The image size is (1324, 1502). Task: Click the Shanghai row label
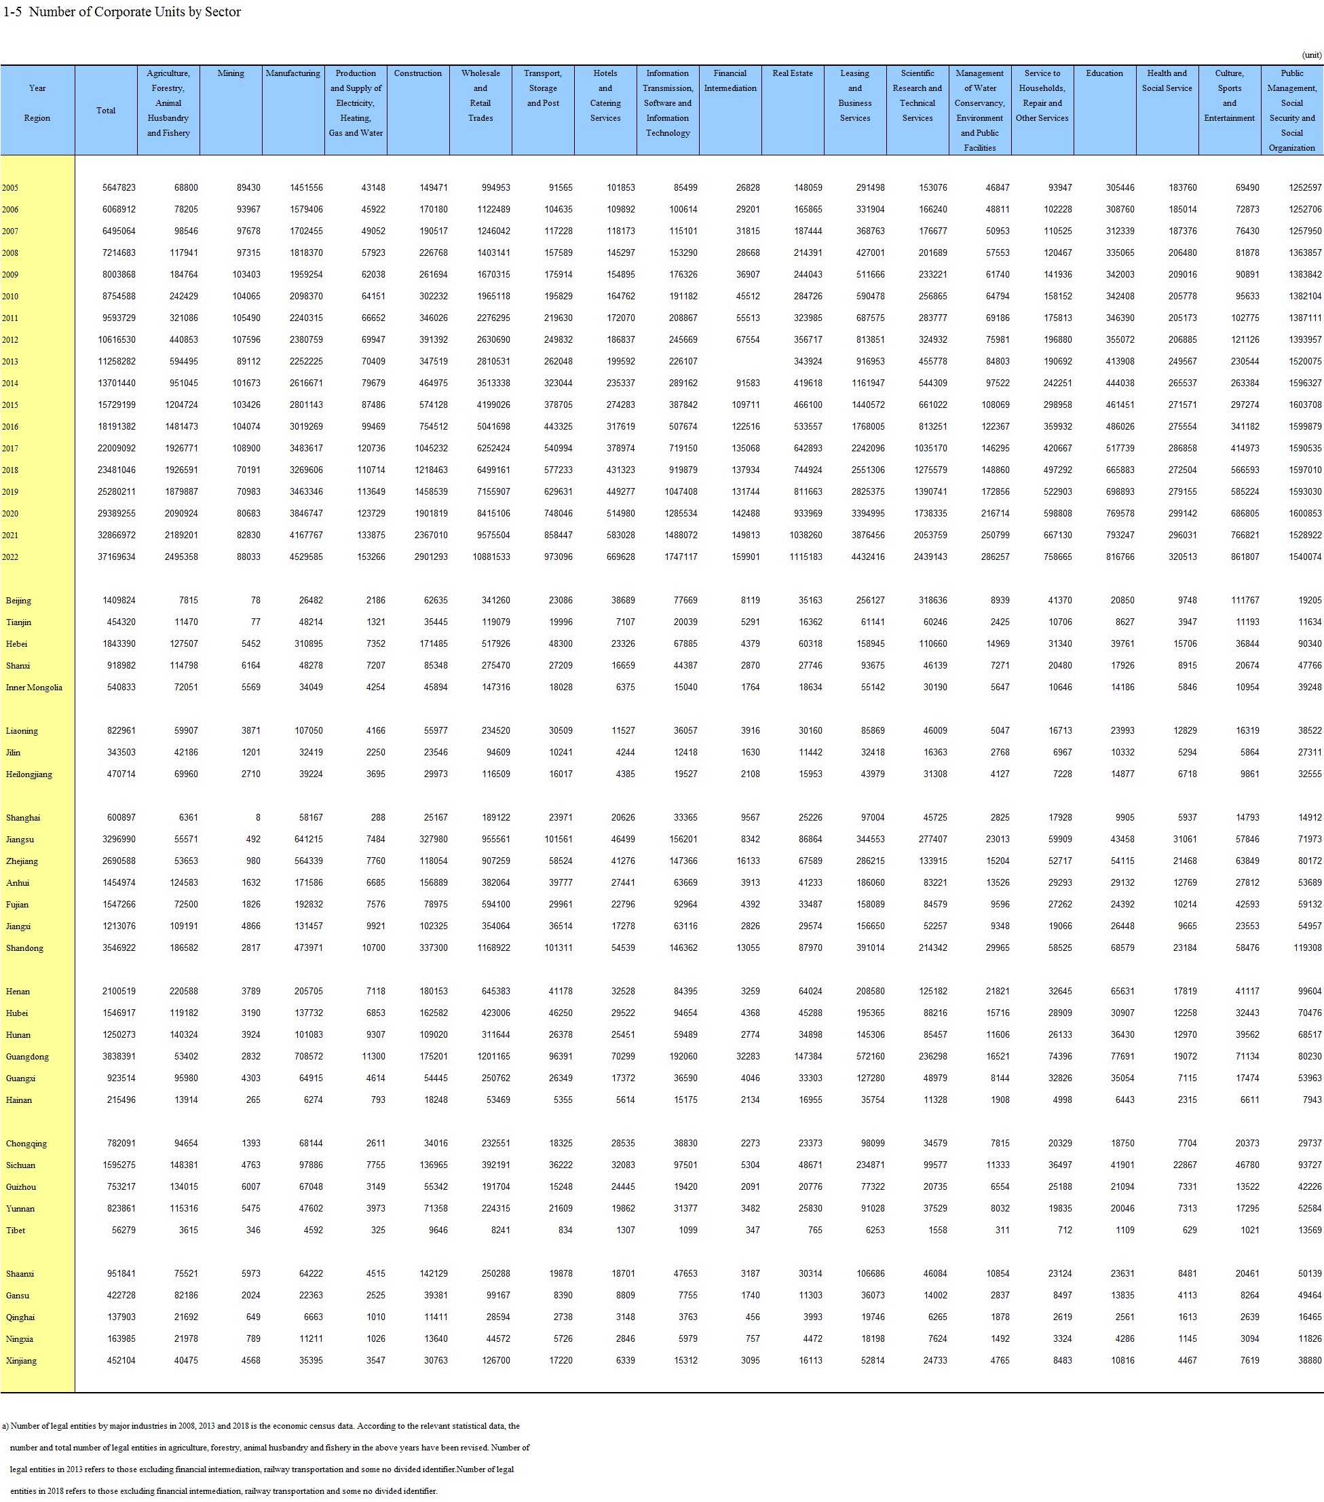[x=23, y=818]
